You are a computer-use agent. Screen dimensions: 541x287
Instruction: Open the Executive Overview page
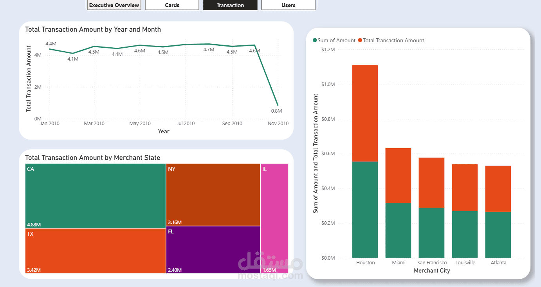click(x=114, y=5)
